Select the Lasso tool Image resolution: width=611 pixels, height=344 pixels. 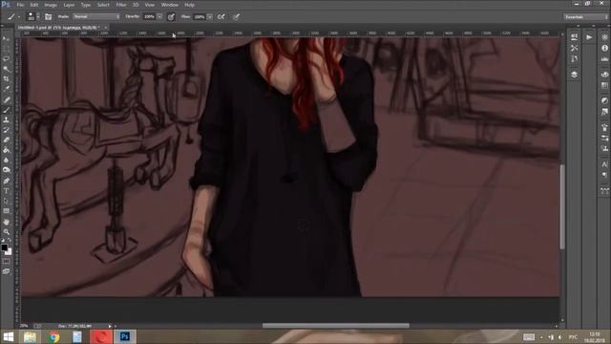pos(7,59)
